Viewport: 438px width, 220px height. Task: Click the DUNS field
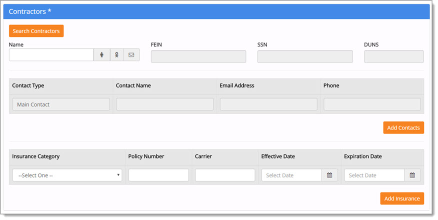point(393,56)
